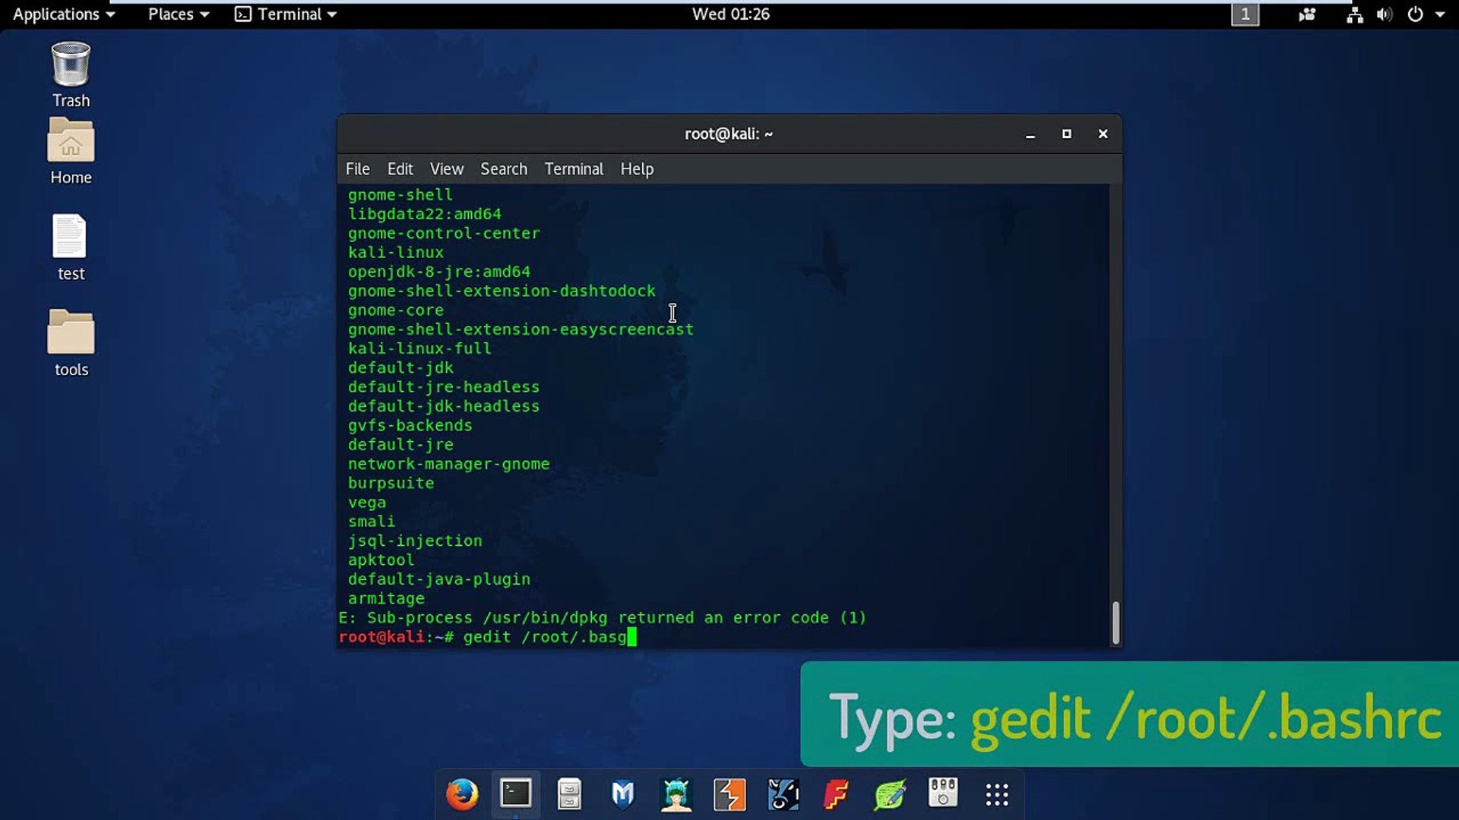
Task: Launch Burp Suite from the dock
Action: coord(729,794)
